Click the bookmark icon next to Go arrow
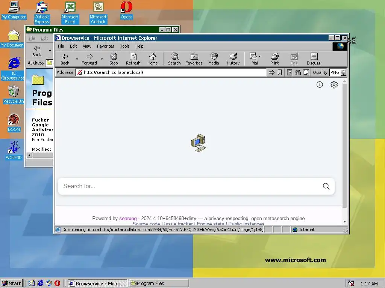Screen dimensions: 385x288 click(280, 72)
